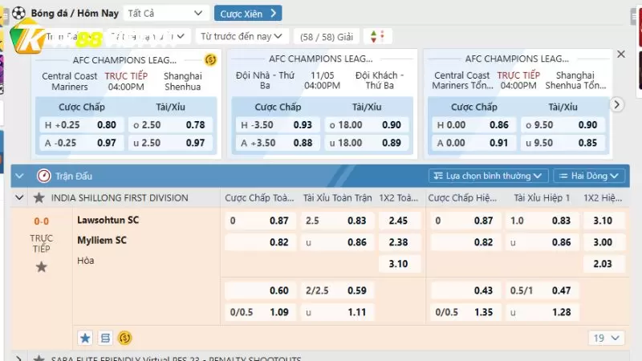
Task: Click Lawsohtun SC team name
Action: [108, 220]
